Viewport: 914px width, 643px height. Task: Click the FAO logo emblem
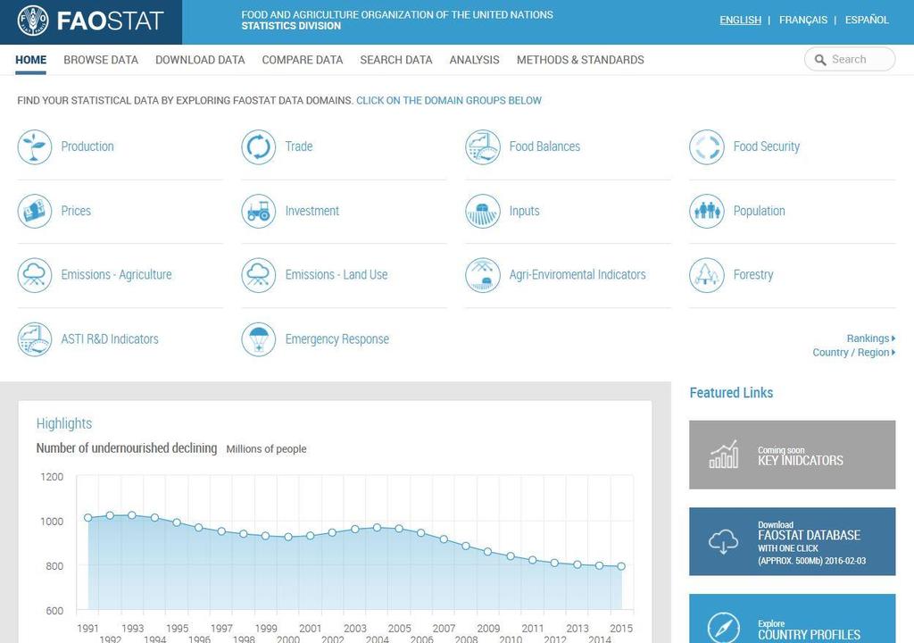[x=33, y=21]
